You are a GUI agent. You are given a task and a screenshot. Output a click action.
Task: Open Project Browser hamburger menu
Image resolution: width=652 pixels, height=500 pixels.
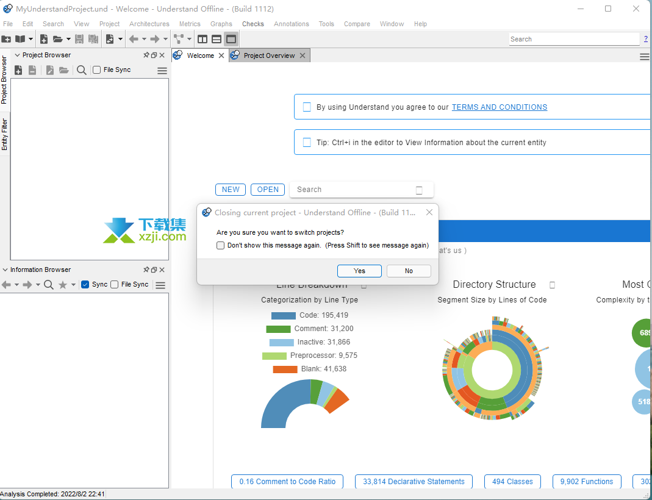click(162, 71)
